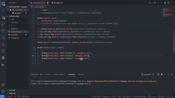Select Python interpreter 3.9.13 venv
The width and height of the screenshot is (175, 98).
(139, 96)
